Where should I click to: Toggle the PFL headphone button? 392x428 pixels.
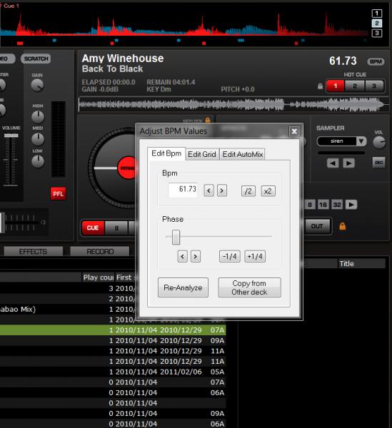[58, 194]
